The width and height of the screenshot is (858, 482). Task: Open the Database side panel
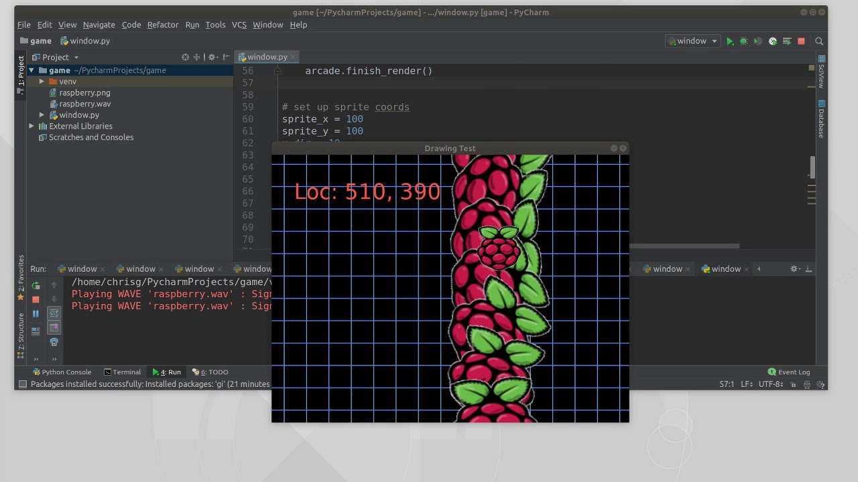click(821, 118)
